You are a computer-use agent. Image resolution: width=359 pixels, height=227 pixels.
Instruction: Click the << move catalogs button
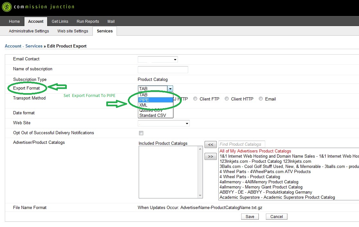coord(211,144)
